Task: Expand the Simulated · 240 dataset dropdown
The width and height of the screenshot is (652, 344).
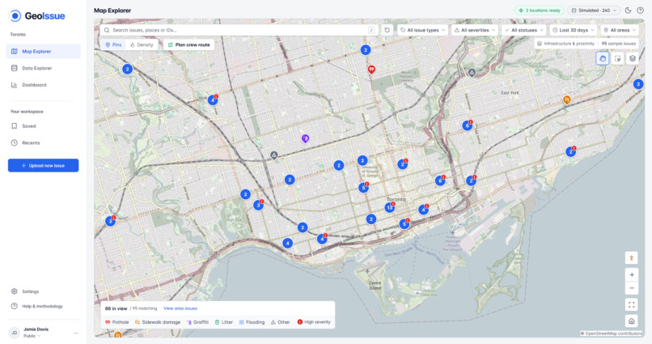Action: coord(594,11)
